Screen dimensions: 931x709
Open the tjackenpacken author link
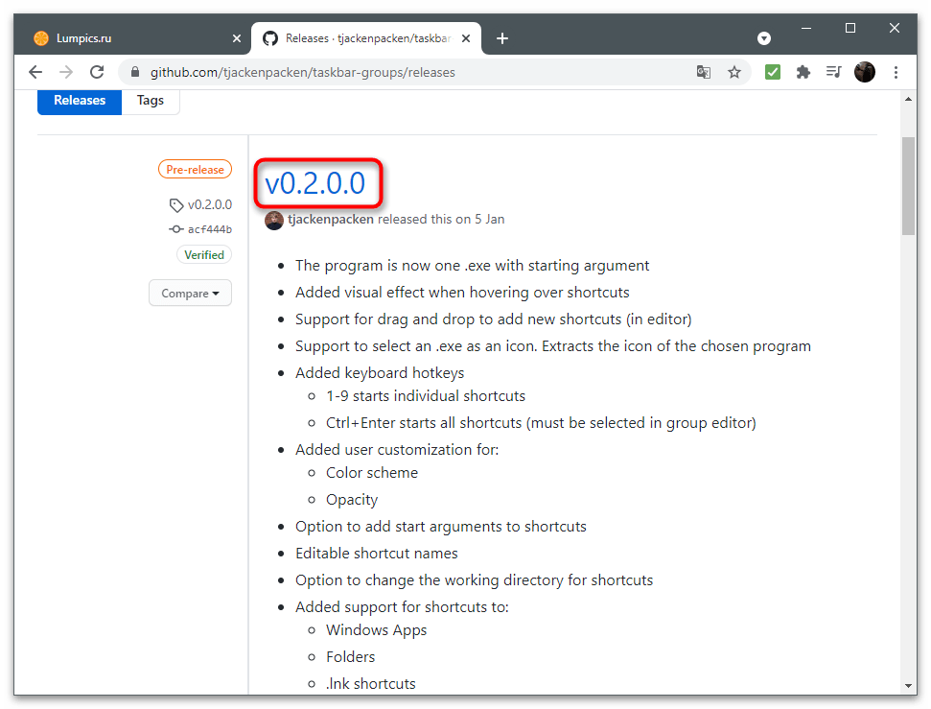pyautogui.click(x=330, y=220)
